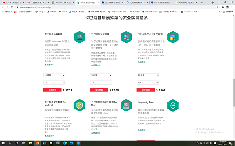Expand year dropdown for Kaspersky Total Security
Image resolution: width=235 pixels, height=146 pixels.
[148, 83]
